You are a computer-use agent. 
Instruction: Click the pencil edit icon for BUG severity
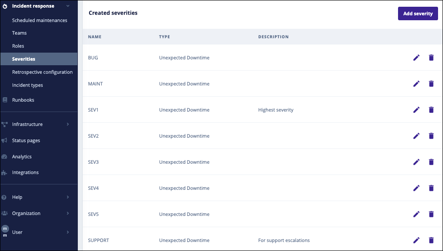coord(416,58)
